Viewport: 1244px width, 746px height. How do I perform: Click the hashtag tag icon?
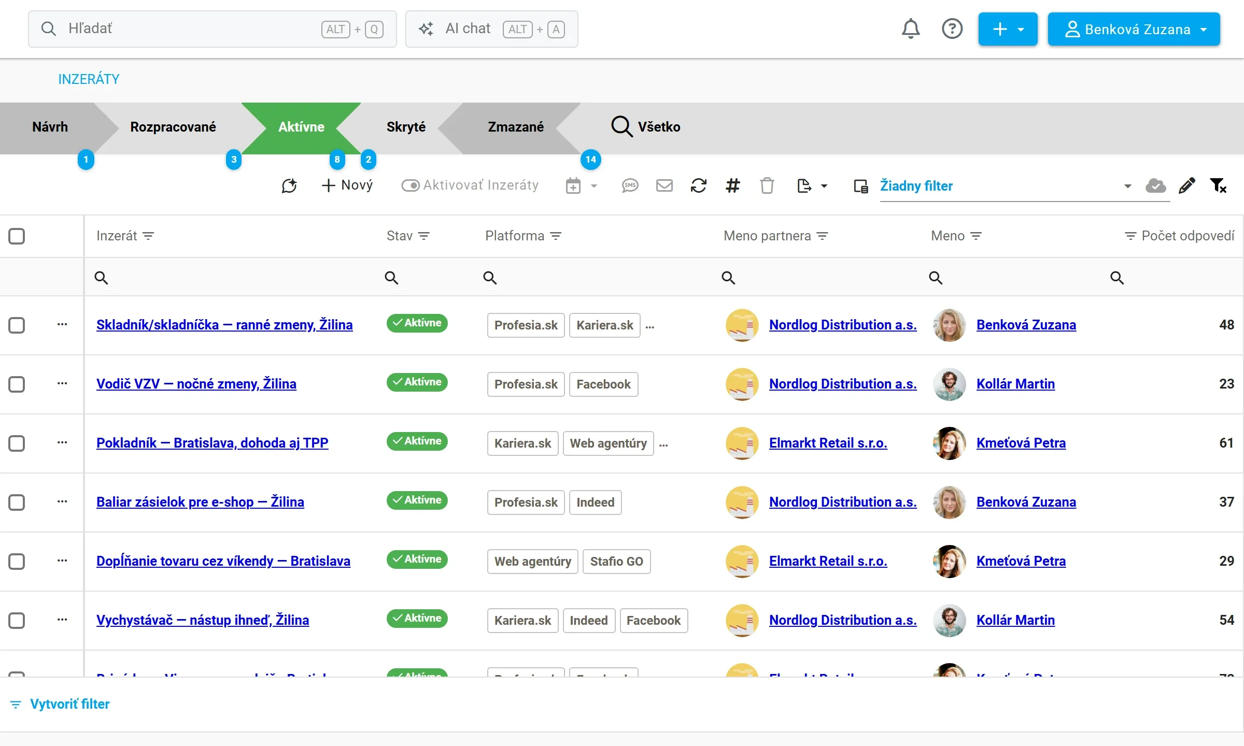tap(733, 185)
